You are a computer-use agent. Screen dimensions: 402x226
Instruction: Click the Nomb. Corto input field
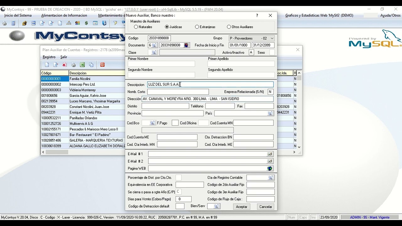point(178,92)
